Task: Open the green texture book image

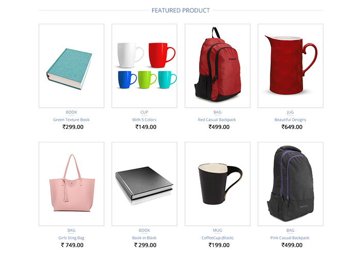Action: pyautogui.click(x=71, y=66)
